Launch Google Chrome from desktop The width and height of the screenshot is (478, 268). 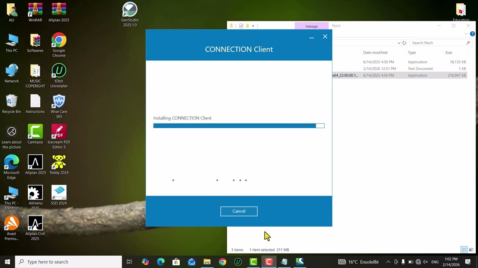(x=59, y=45)
